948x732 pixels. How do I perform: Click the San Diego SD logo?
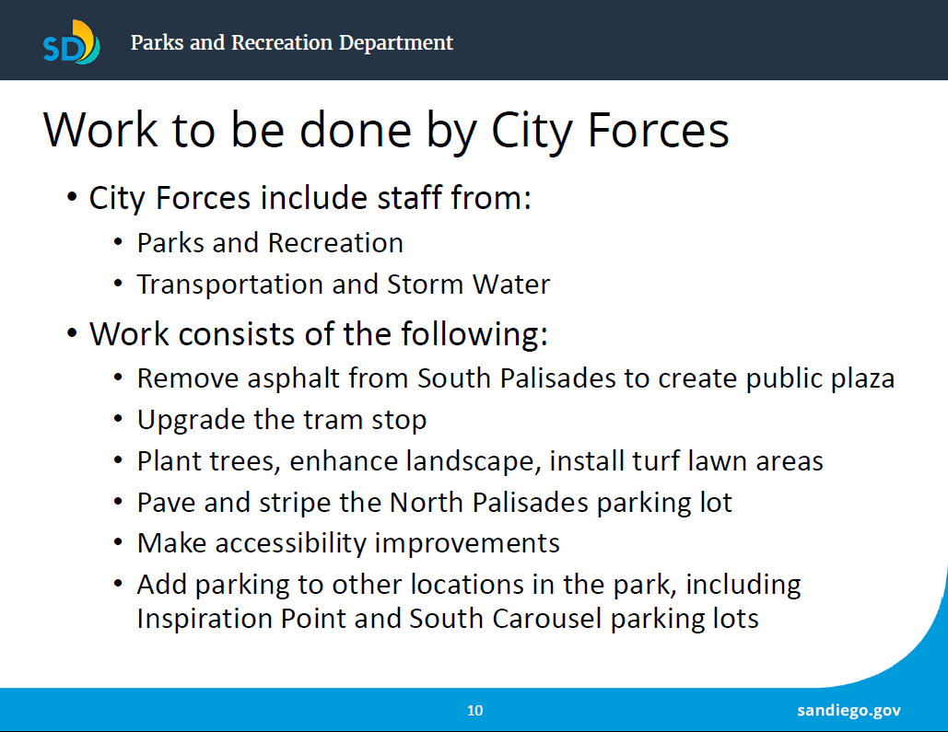[71, 42]
